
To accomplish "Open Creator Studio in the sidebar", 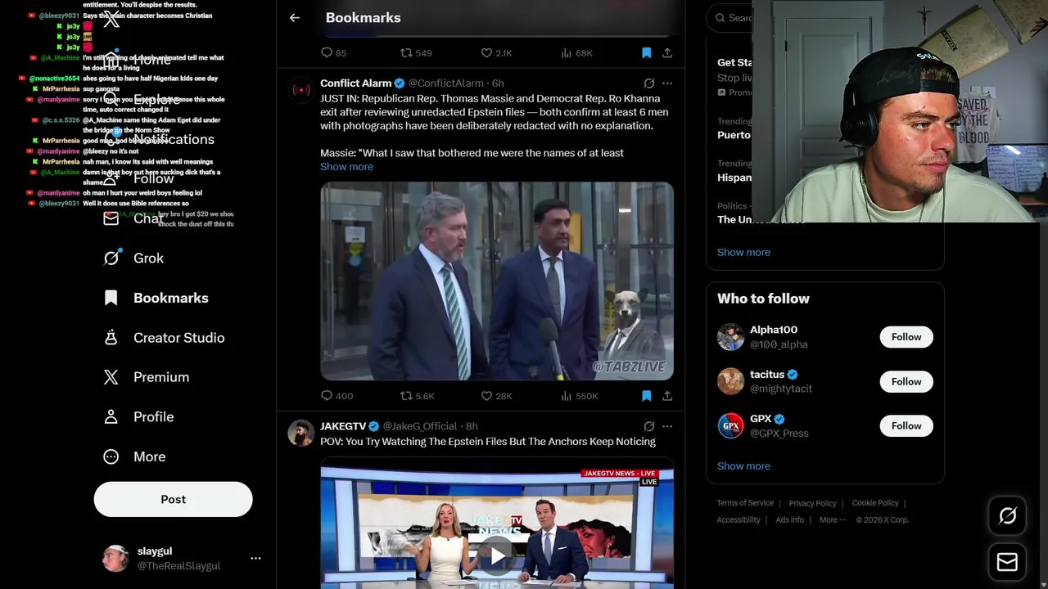I will 164,337.
